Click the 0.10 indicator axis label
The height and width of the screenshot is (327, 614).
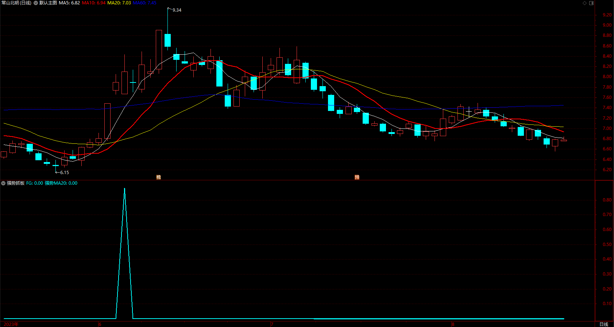point(607,304)
